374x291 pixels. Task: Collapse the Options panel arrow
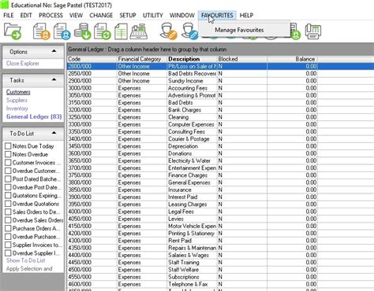click(x=54, y=51)
